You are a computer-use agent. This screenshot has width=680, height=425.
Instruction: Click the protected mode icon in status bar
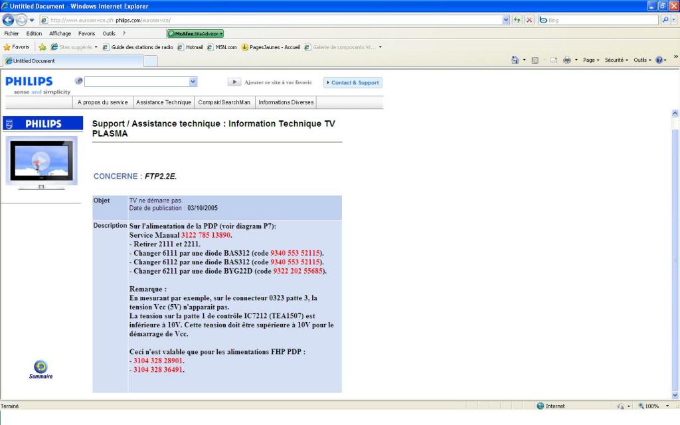[x=621, y=406]
